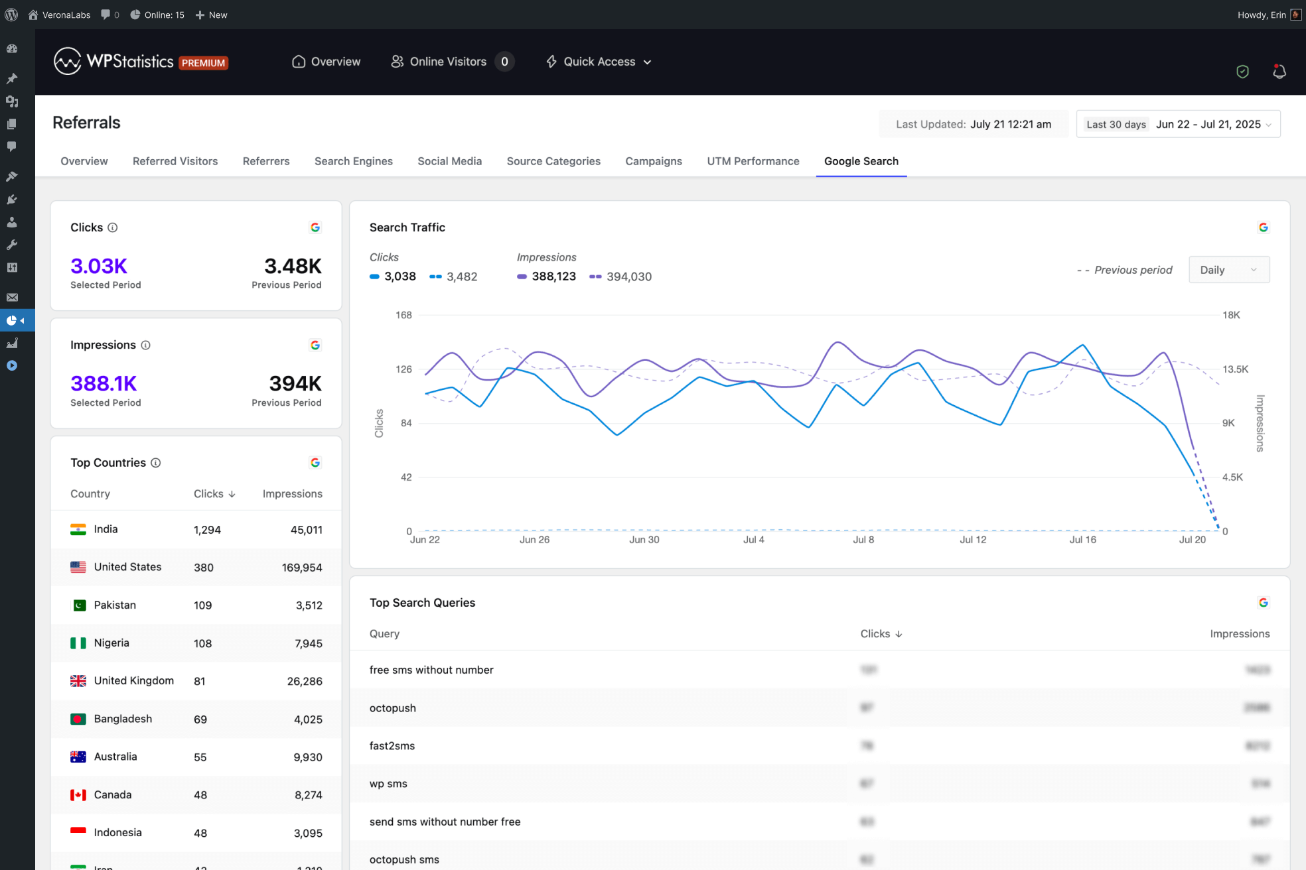This screenshot has width=1306, height=870.
Task: Open the bar-chart icon in sidebar
Action: pos(12,343)
